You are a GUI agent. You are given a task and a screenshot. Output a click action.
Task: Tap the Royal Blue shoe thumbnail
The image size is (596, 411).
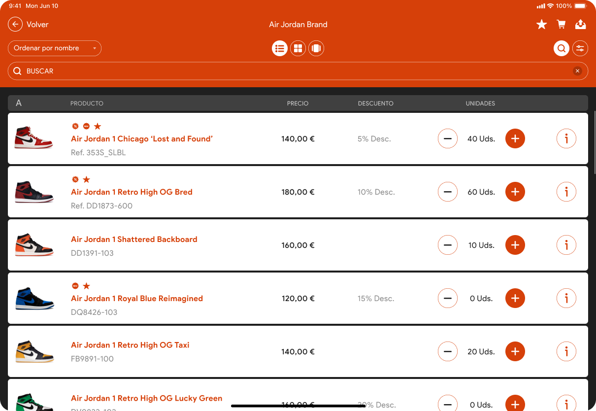34,298
